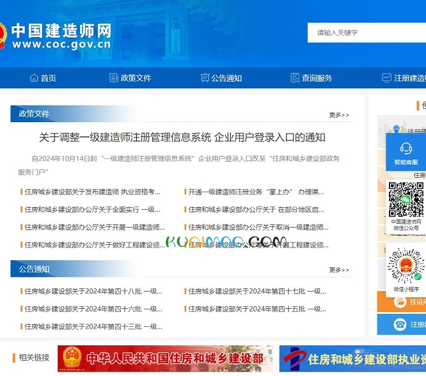Click the 相关链接 label

[x=34, y=357]
